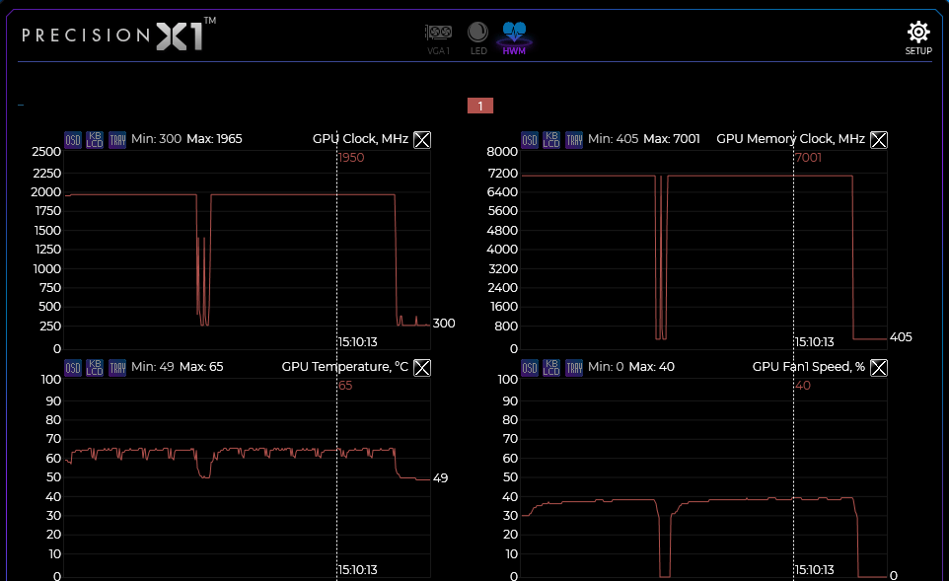The width and height of the screenshot is (949, 581).
Task: Close the GPU Memory Clock graph
Action: click(879, 140)
